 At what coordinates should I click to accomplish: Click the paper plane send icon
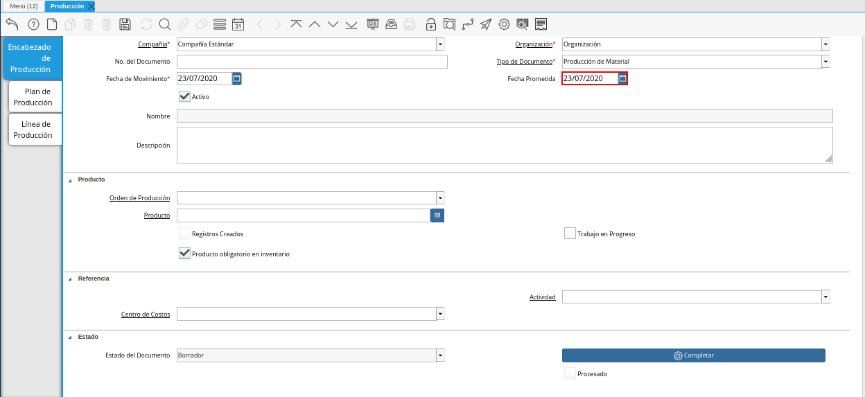coord(486,24)
